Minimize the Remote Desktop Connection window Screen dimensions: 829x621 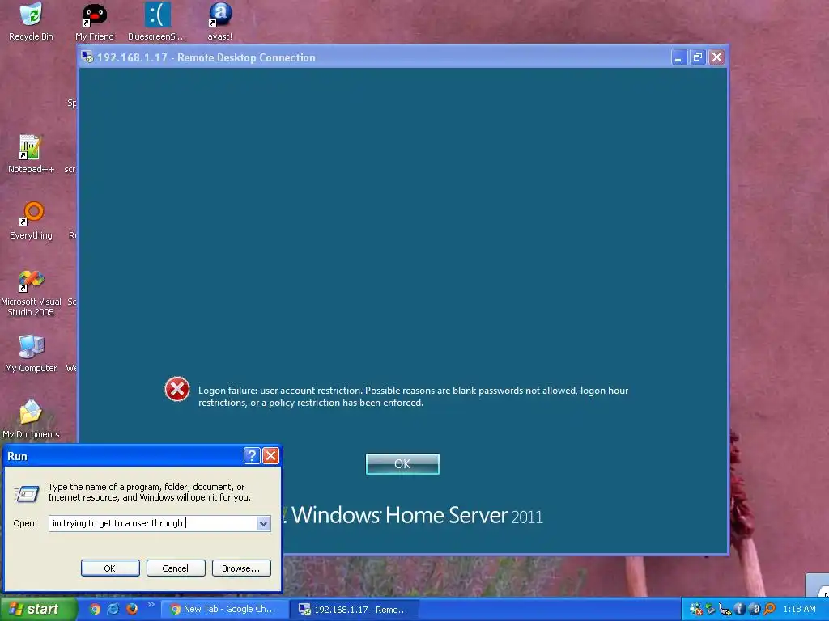pos(679,57)
